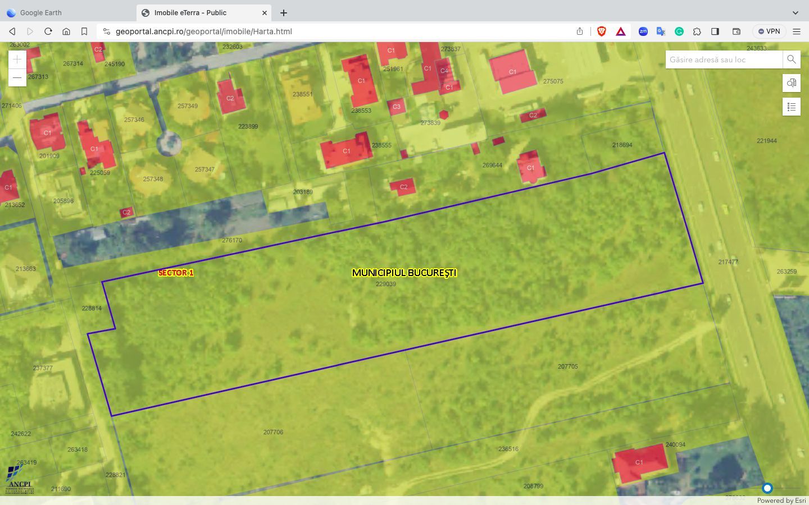Image resolution: width=809 pixels, height=505 pixels.
Task: Open the browser hamburger main menu
Action: 797,31
